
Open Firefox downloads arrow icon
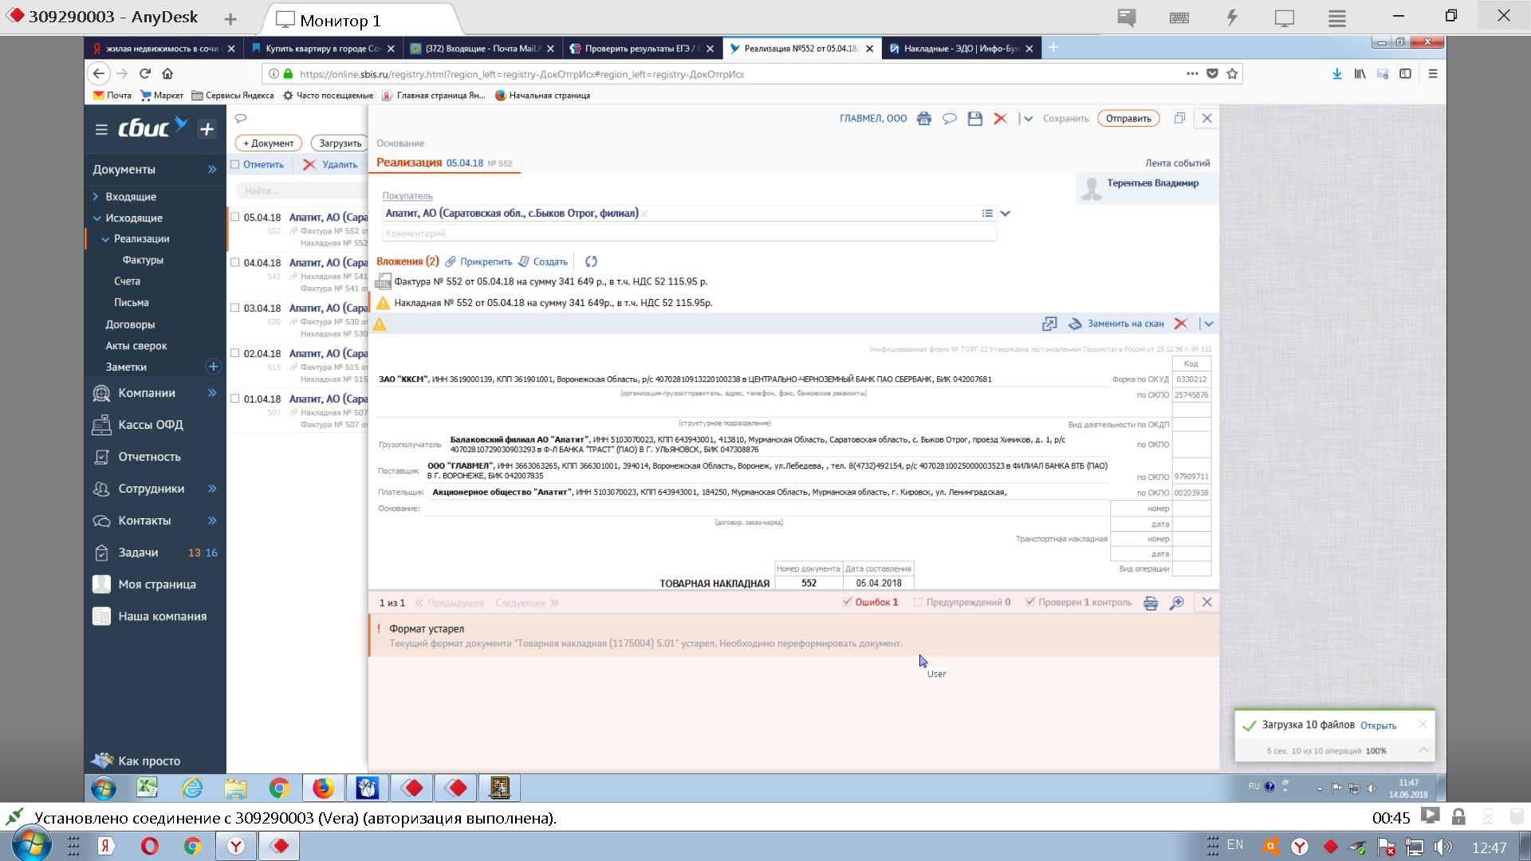point(1337,73)
